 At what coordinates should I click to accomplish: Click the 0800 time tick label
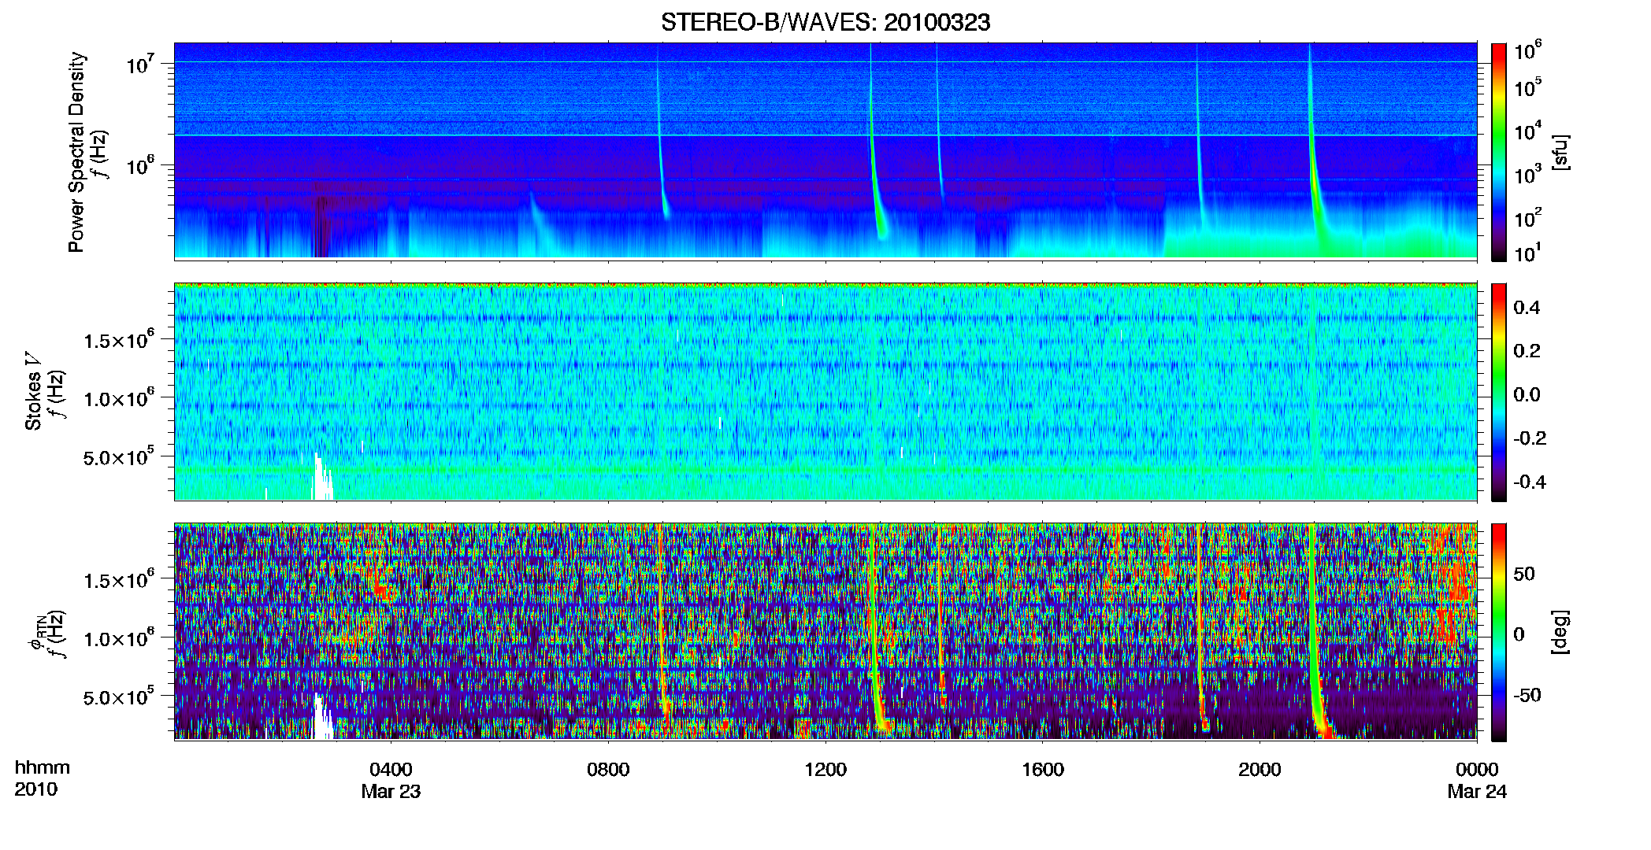click(608, 770)
